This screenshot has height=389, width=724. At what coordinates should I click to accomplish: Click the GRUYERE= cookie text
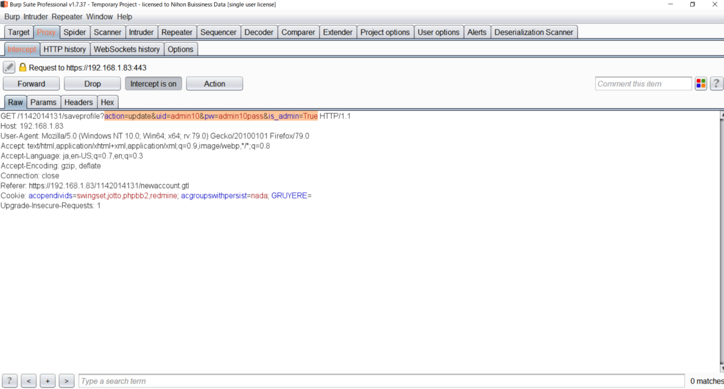pyautogui.click(x=291, y=195)
